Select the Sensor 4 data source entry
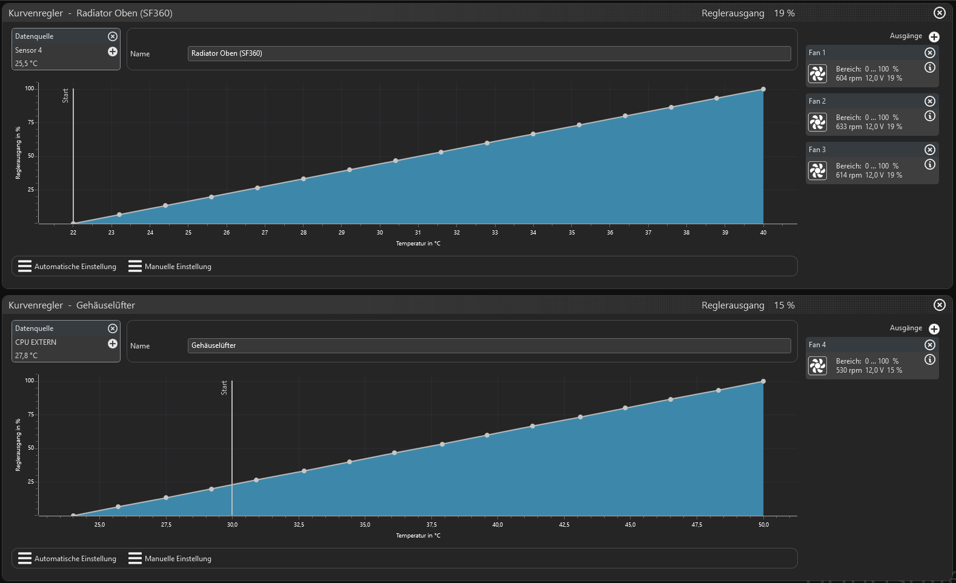 coord(28,50)
